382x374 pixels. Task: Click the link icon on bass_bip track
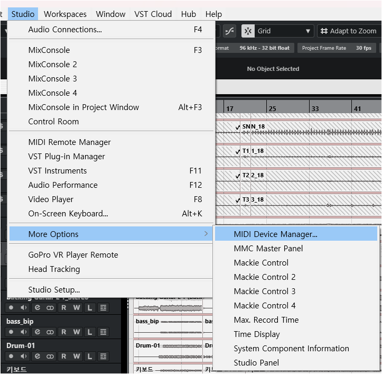(50, 332)
